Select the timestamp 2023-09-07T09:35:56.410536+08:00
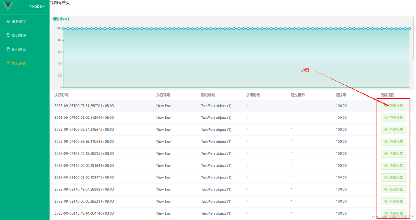 (x=84, y=142)
